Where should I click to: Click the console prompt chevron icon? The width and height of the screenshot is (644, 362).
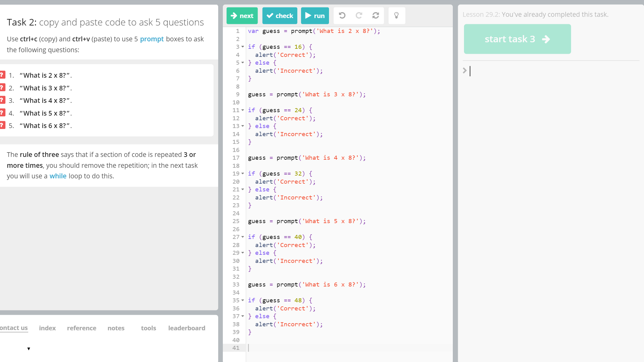(x=465, y=71)
